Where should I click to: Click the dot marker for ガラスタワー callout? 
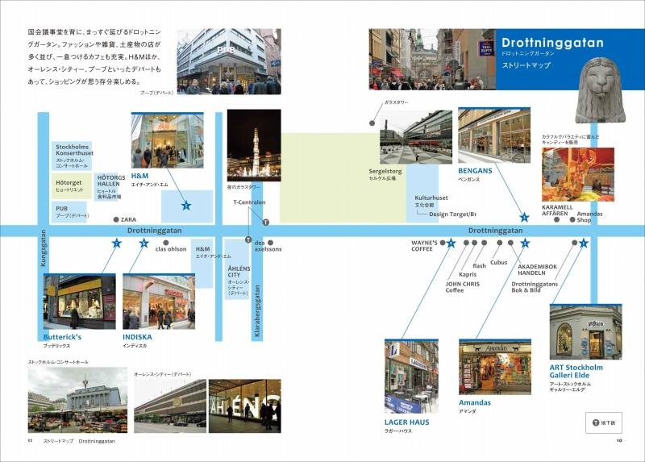[x=372, y=123]
